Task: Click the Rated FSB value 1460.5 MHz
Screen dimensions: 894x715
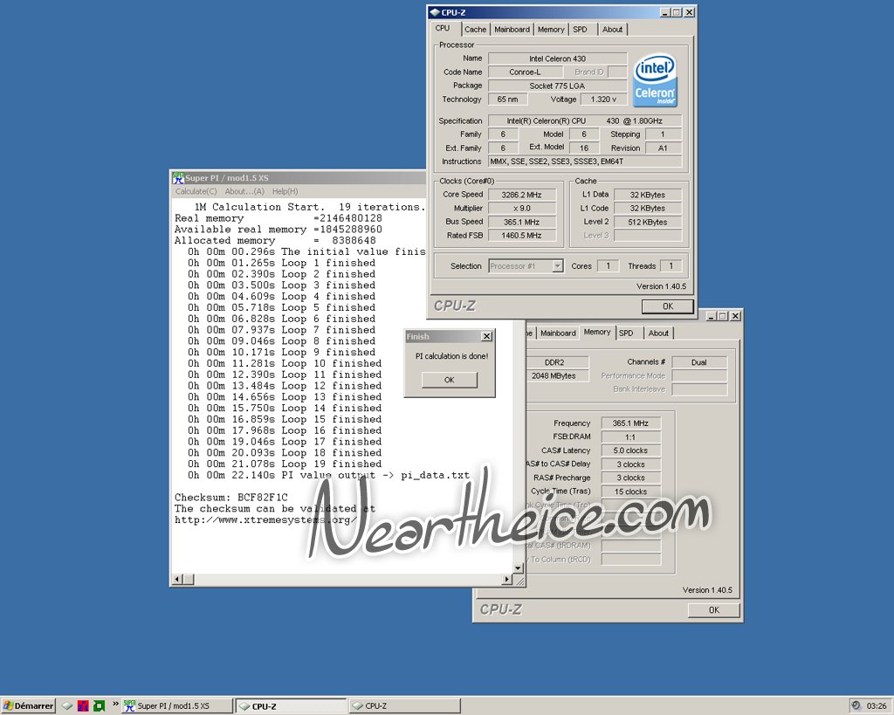Action: pos(522,235)
